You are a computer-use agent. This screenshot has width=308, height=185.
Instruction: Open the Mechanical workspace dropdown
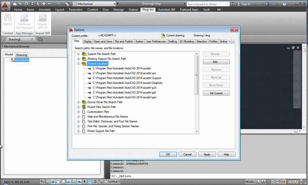coord(94,4)
